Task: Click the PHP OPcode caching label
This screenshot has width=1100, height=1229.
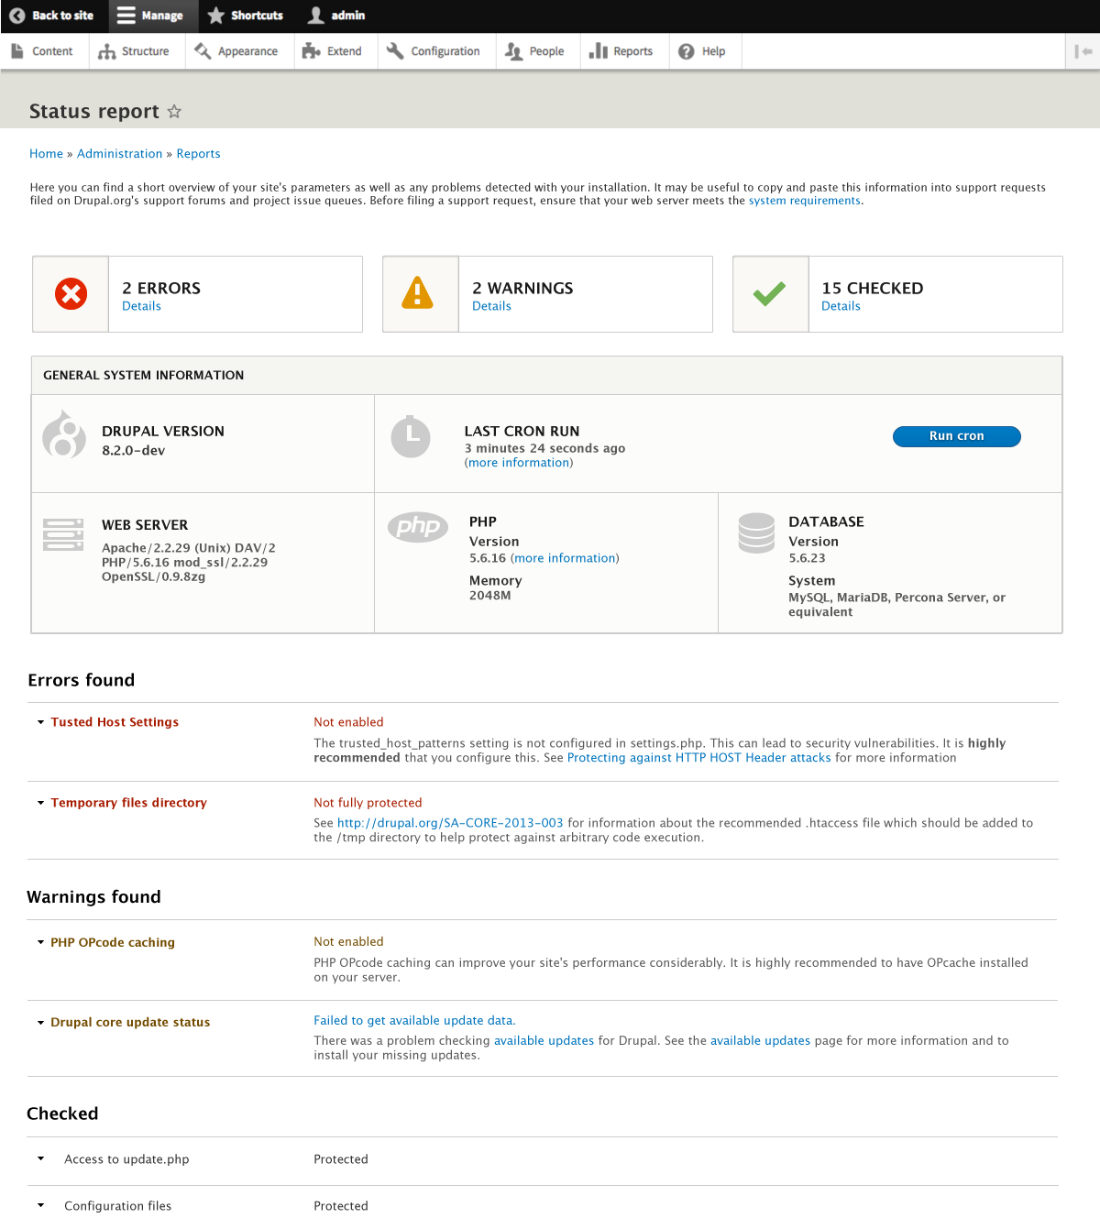Action: (x=112, y=942)
